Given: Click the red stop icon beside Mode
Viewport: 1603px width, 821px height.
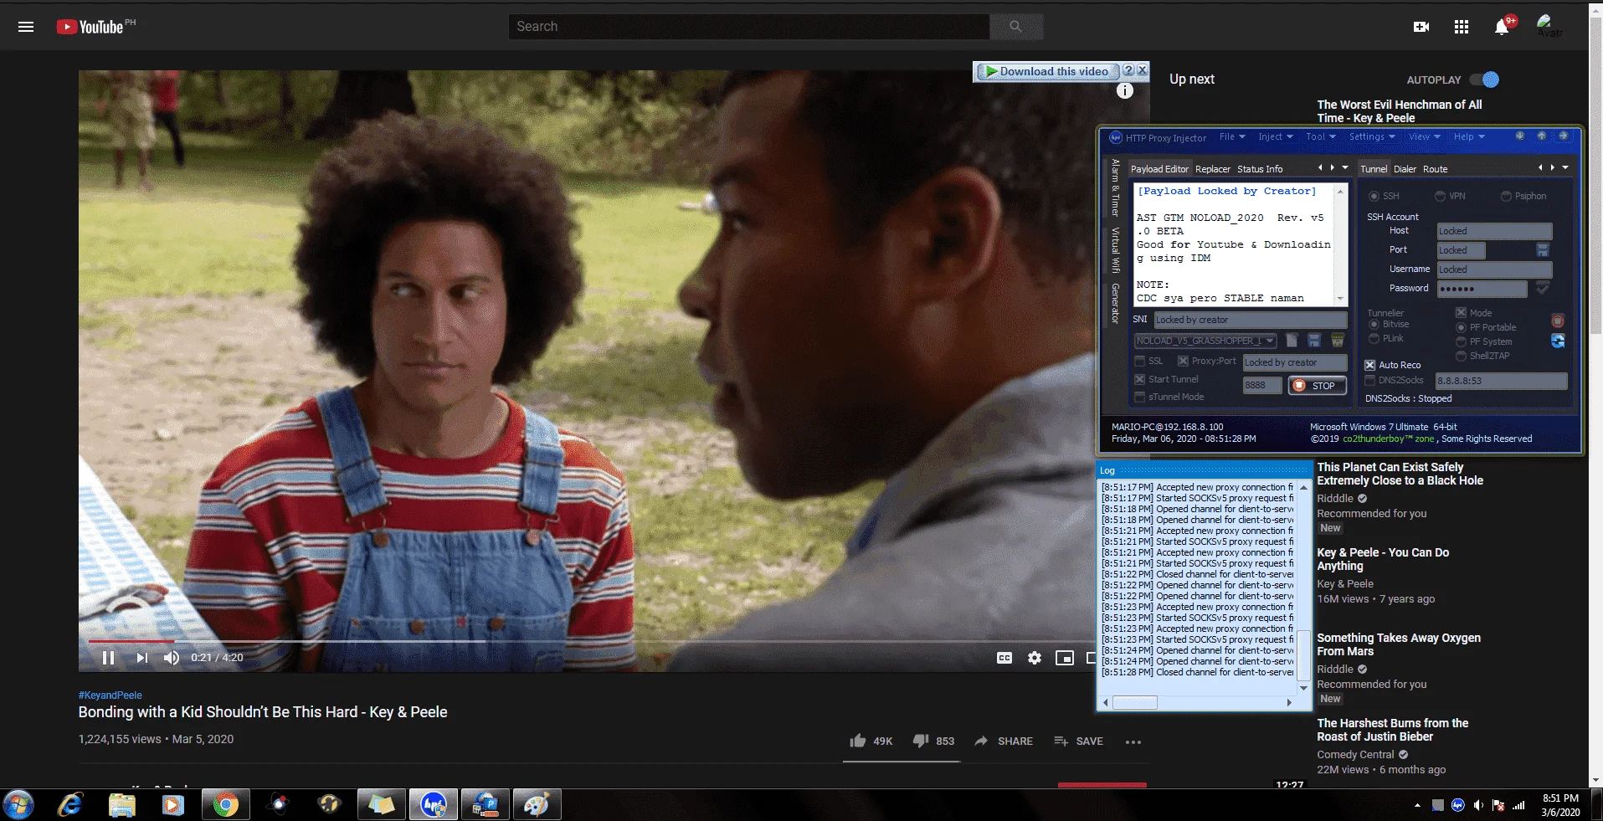Looking at the screenshot, I should [1558, 321].
